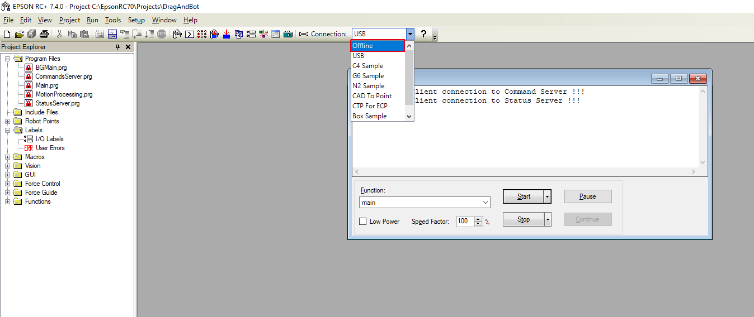Image resolution: width=754 pixels, height=317 pixels.
Task: Expand the Vision folder
Action: 8,166
